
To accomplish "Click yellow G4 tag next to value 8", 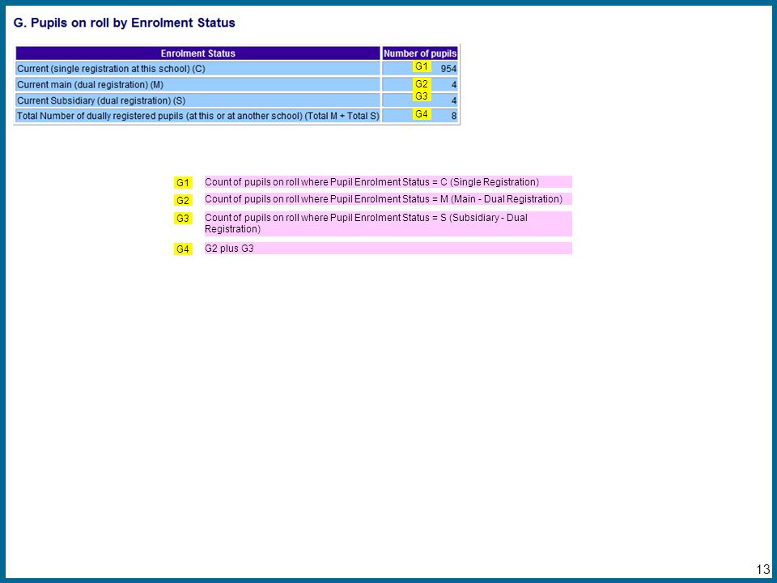I will [x=422, y=114].
